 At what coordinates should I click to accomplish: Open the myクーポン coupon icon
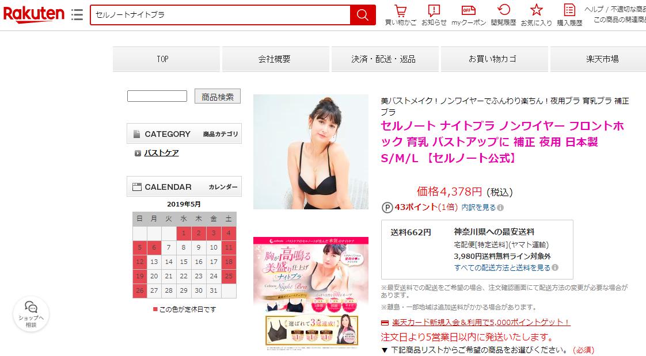[469, 15]
